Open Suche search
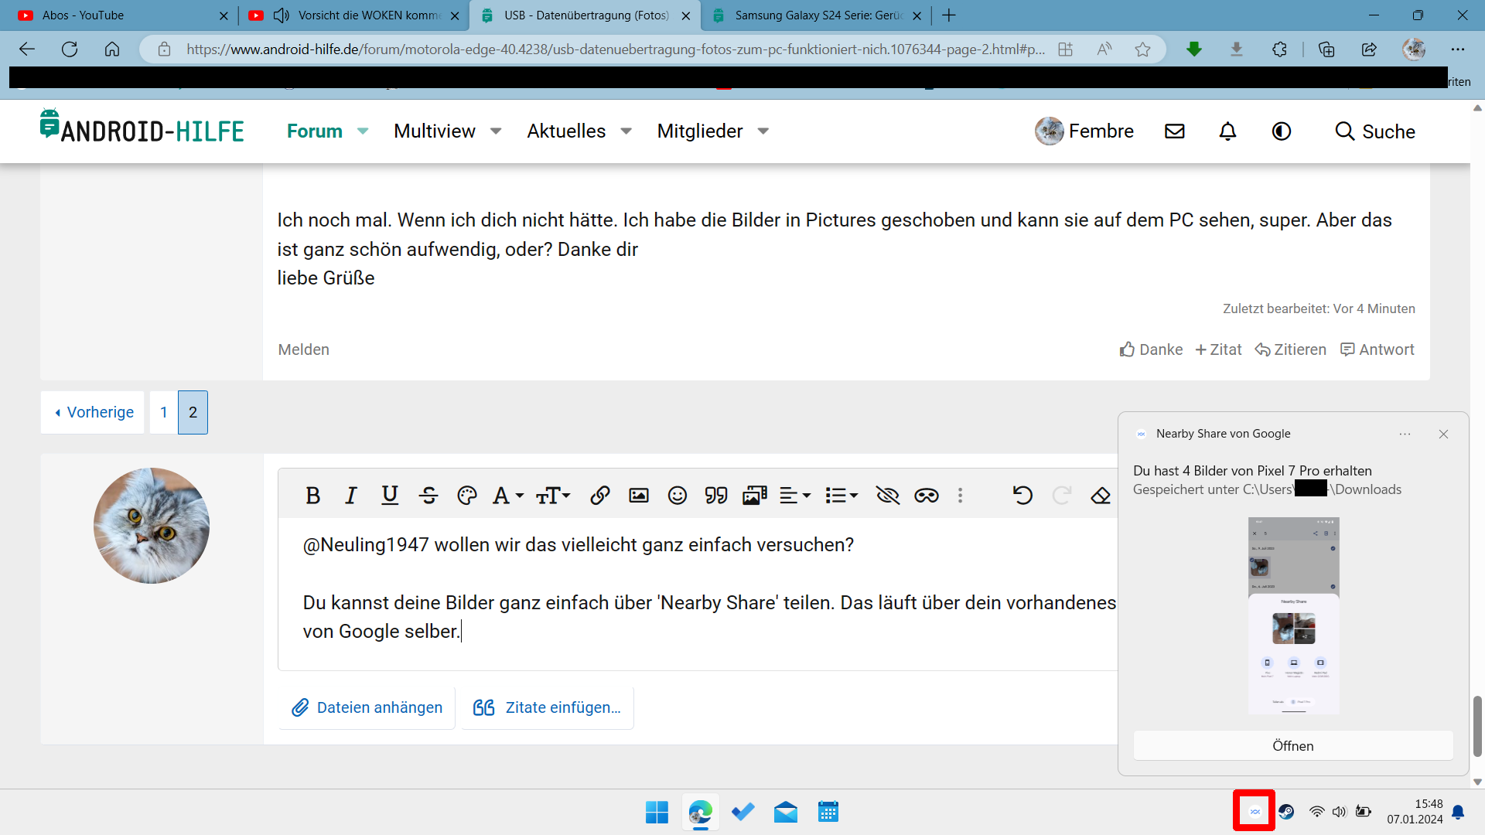This screenshot has height=835, width=1485. [1375, 131]
